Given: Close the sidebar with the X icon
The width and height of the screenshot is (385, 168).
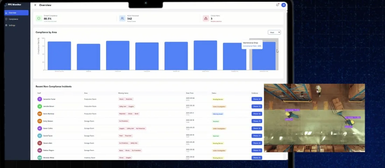Looking at the screenshot, I should [35, 5].
